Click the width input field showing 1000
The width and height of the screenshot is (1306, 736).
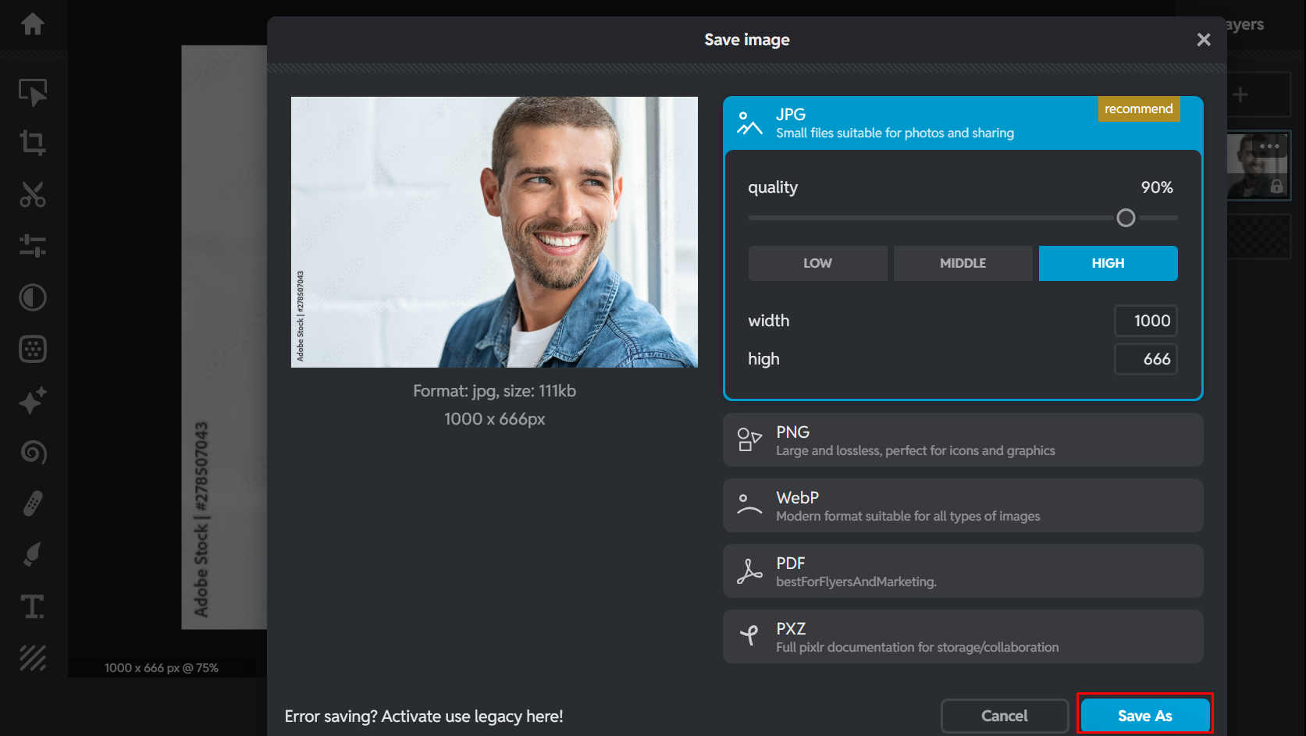click(1146, 320)
